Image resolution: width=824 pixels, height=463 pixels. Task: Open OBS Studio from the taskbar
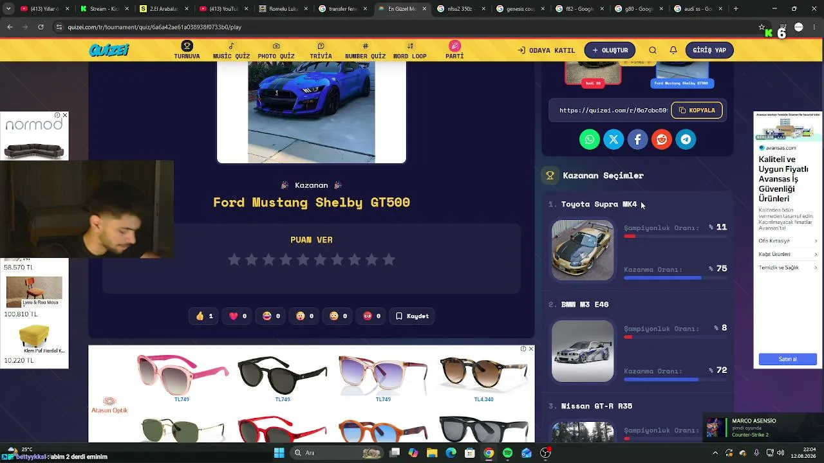point(546,453)
